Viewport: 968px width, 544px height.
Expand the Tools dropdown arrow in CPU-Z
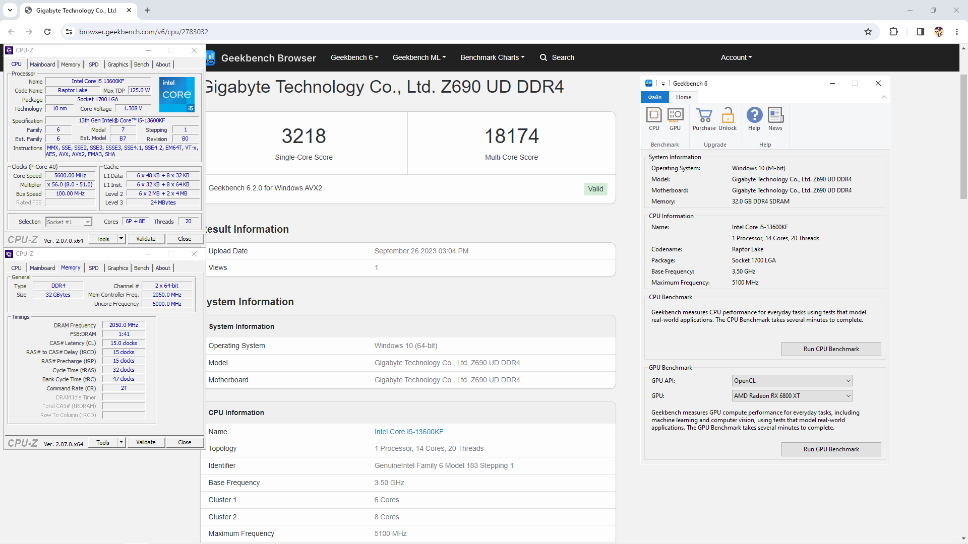(120, 238)
